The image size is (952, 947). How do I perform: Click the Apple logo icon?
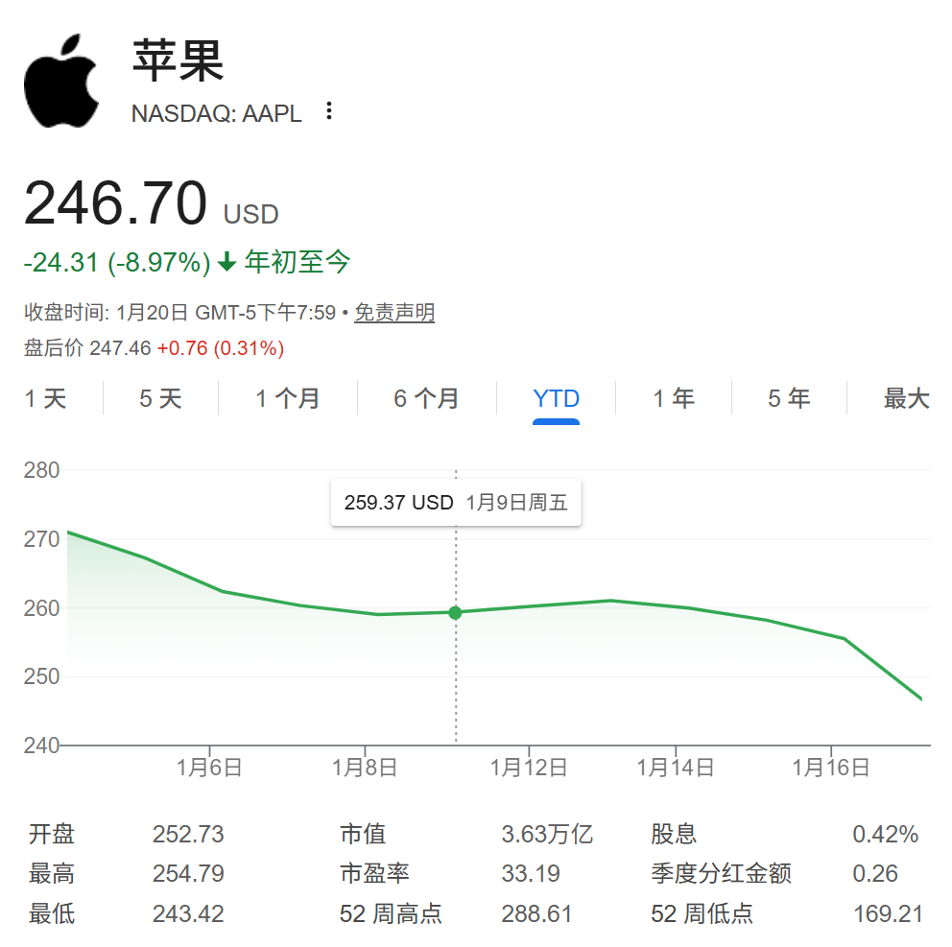61,82
